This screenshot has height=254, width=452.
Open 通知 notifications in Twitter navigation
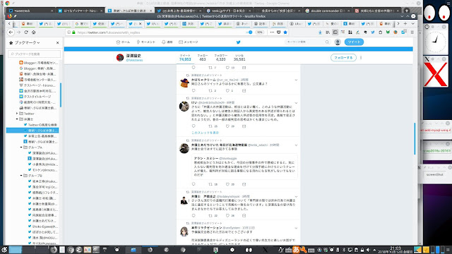(x=167, y=42)
